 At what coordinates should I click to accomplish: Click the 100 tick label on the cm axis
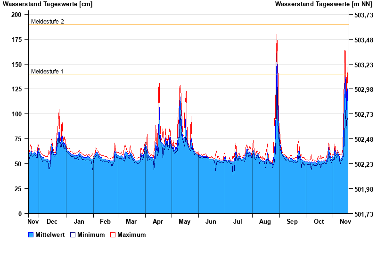[x=16, y=114]
